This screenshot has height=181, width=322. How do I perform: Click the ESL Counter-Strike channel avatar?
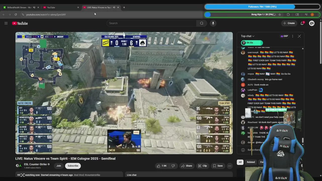pos(19,166)
